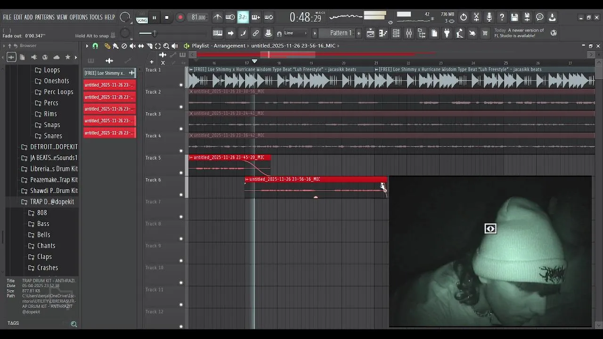
Task: Open the shopping cart content library icon
Action: coord(485,33)
